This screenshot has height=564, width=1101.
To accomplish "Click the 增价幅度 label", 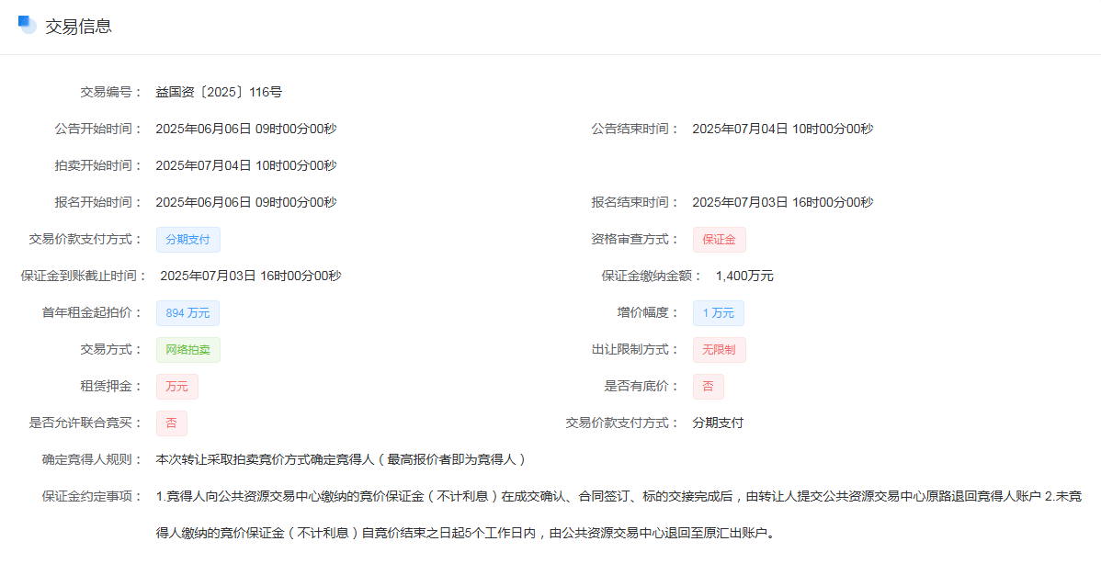I will coord(647,313).
